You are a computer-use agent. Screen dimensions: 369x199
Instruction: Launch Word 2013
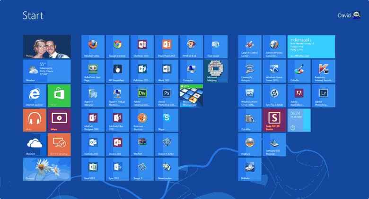click(x=167, y=71)
